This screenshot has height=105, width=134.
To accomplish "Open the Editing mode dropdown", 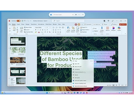I will pyautogui.click(x=114, y=24).
